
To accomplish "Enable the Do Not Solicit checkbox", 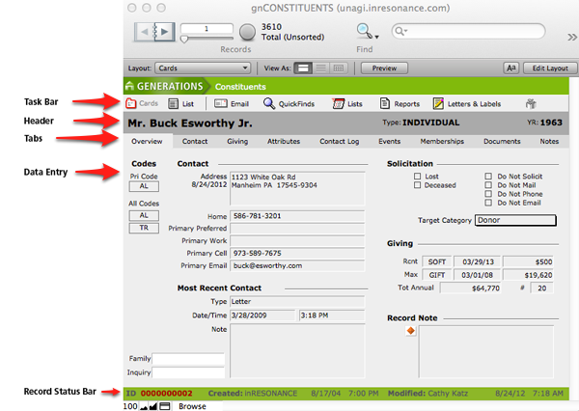I will pyautogui.click(x=489, y=177).
